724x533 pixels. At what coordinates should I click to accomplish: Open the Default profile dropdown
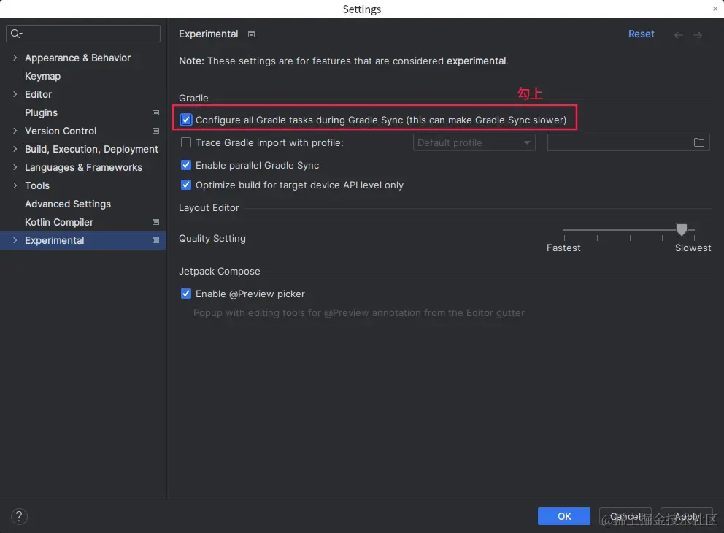[x=474, y=142]
